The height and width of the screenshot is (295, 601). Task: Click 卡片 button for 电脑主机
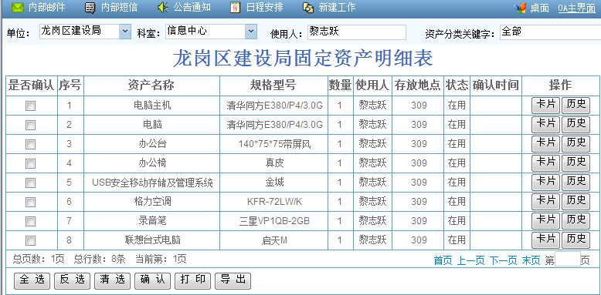coord(546,105)
